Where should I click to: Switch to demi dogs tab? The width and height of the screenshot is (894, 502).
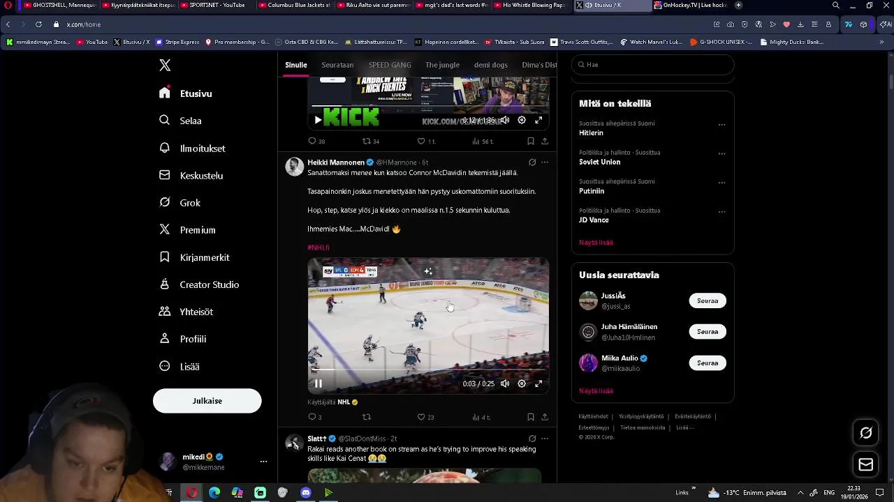pyautogui.click(x=491, y=65)
